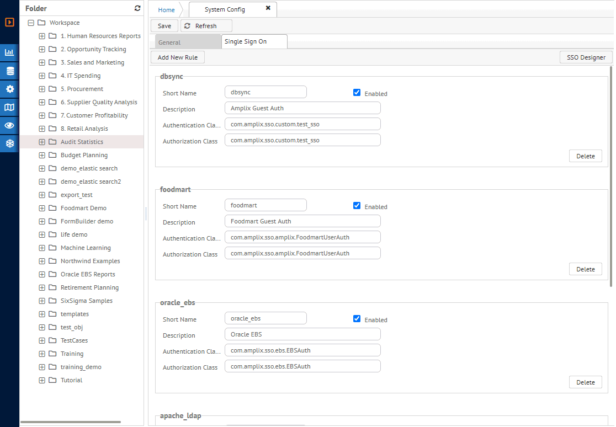Click the export_test folder icon

click(x=52, y=195)
